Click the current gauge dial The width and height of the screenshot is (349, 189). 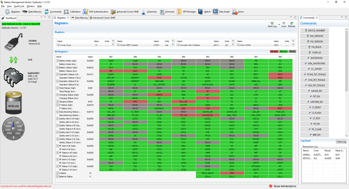tap(13, 128)
